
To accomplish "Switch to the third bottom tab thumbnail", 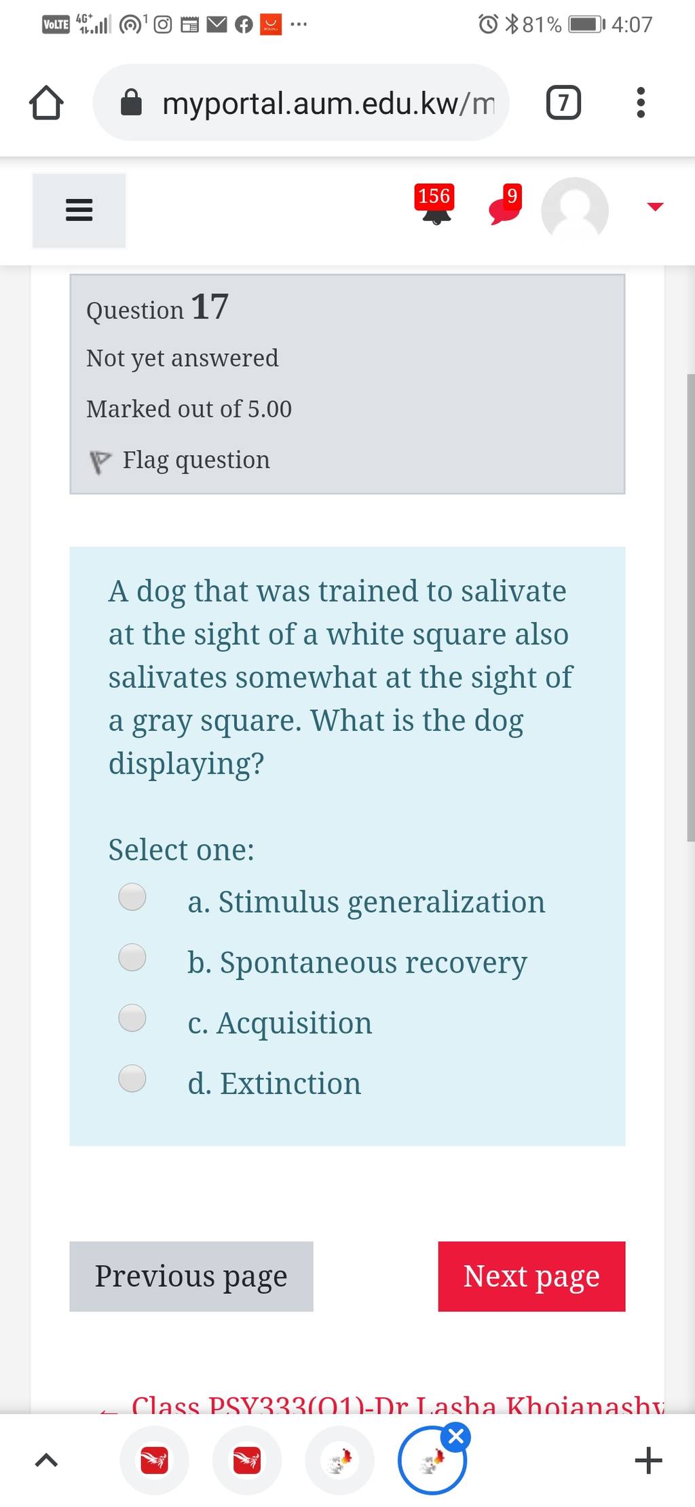I will coord(339,1460).
